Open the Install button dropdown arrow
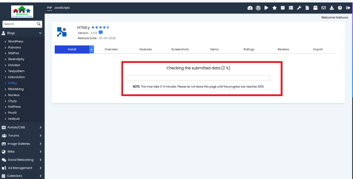The width and height of the screenshot is (353, 179). pyautogui.click(x=92, y=50)
